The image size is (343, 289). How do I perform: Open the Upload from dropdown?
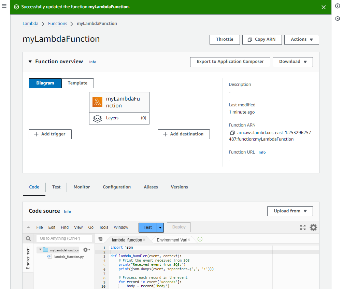(x=290, y=211)
